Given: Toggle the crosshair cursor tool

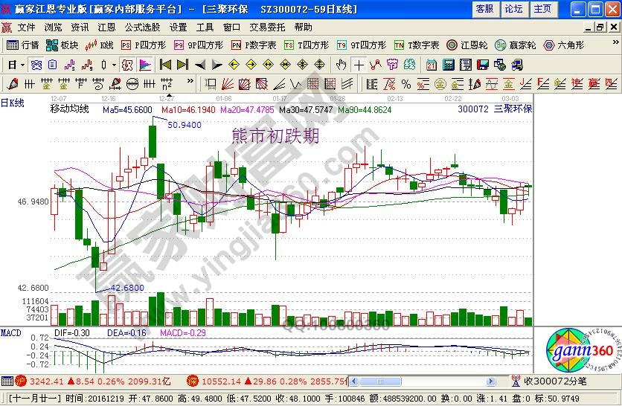Looking at the screenshot, I should coord(359,65).
